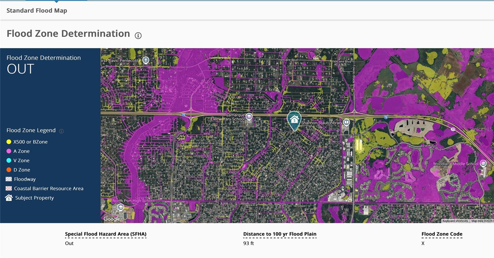
Task: Click the orange D Zone legend swatch
Action: click(x=9, y=170)
